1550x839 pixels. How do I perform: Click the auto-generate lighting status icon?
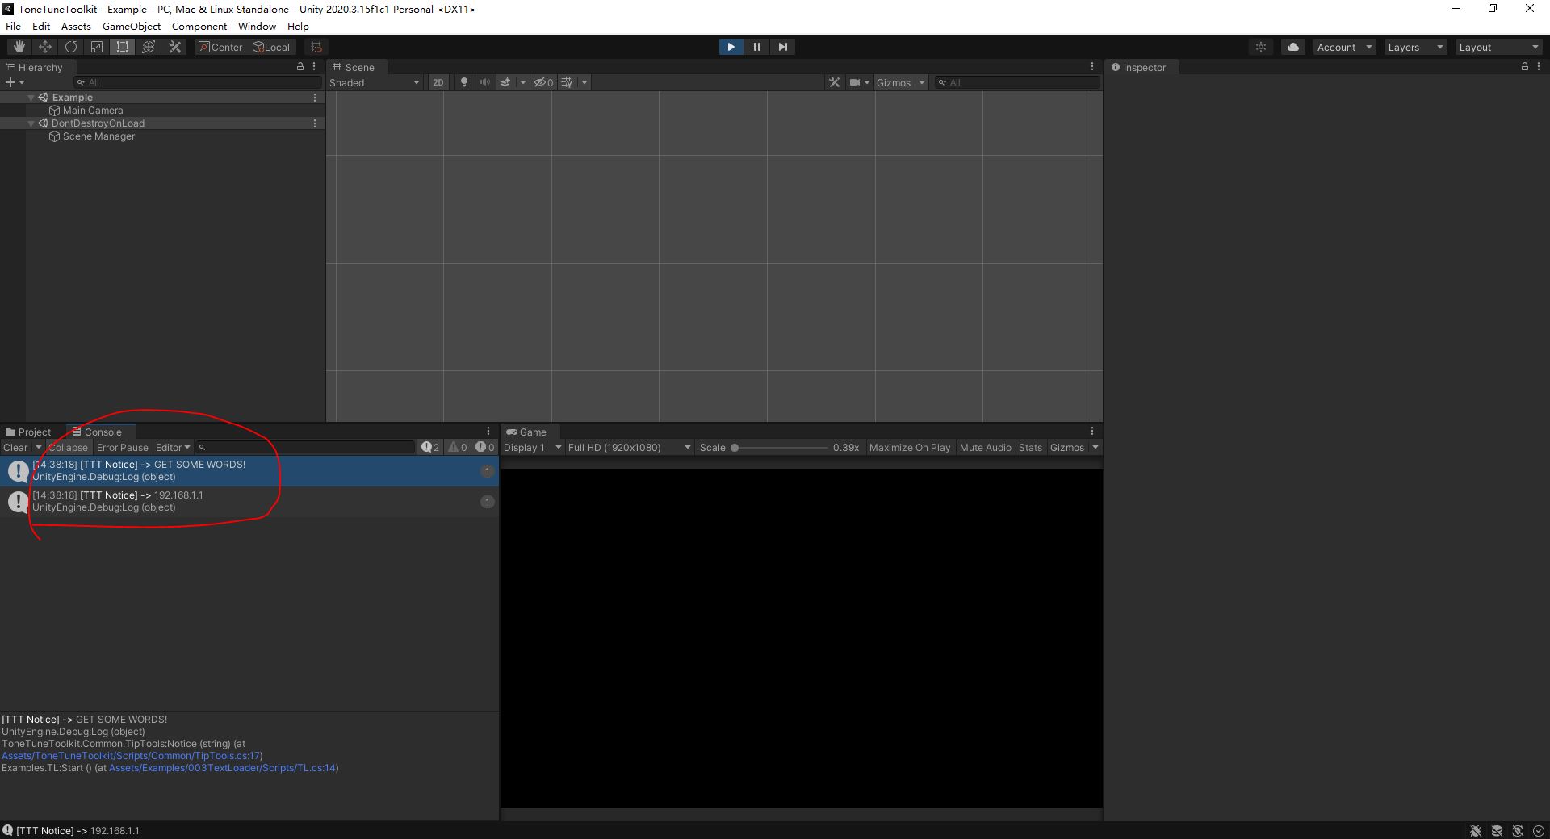click(x=1518, y=831)
